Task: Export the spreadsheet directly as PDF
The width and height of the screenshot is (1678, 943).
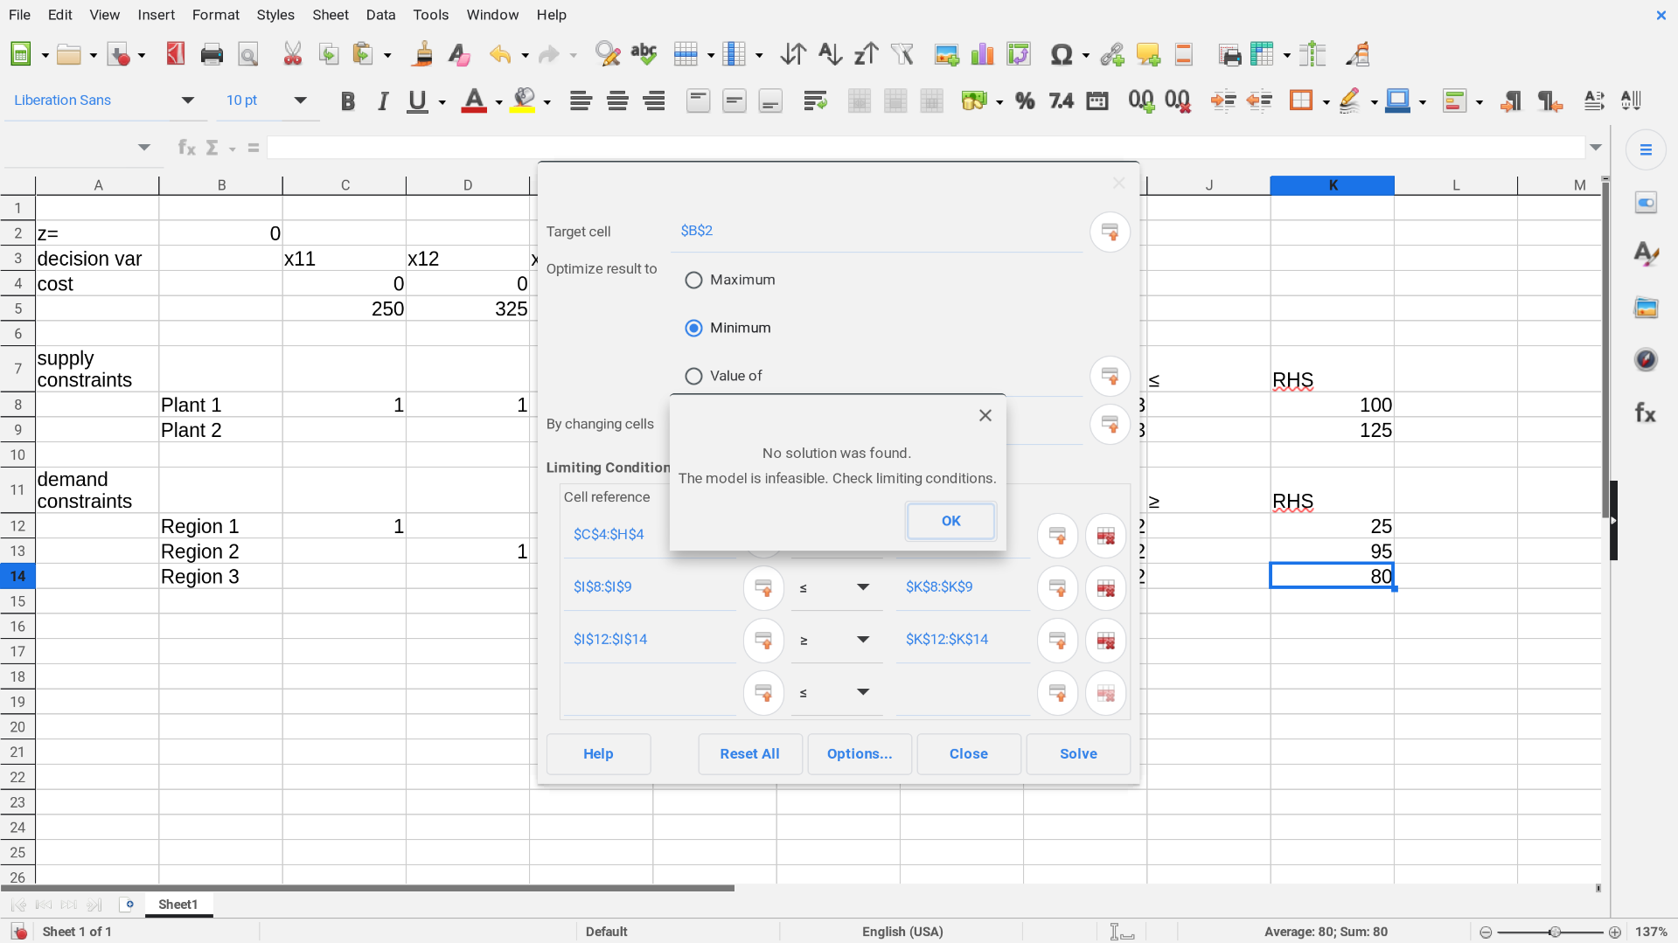Action: pyautogui.click(x=175, y=53)
